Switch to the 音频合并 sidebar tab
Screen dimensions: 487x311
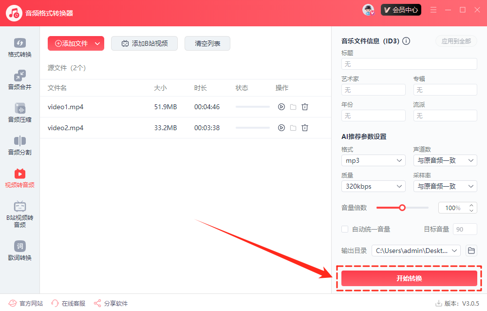(x=19, y=80)
